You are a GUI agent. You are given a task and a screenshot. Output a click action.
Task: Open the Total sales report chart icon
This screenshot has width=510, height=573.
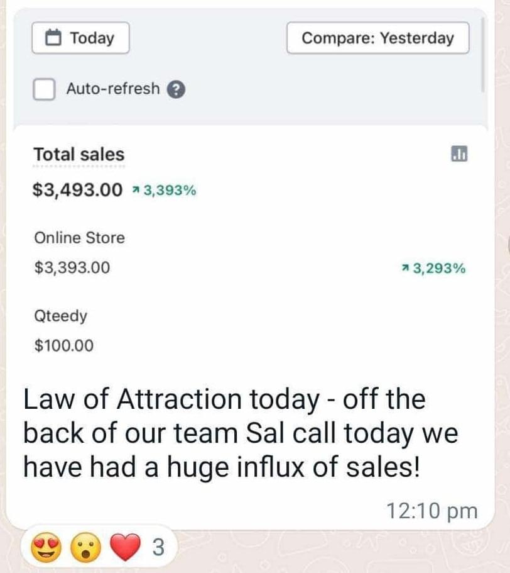click(459, 153)
